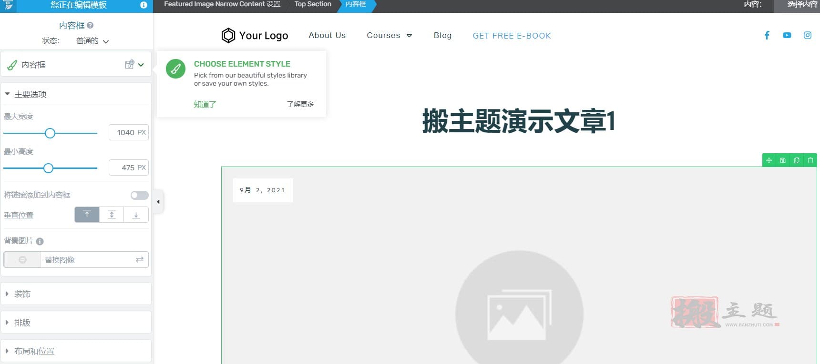The height and width of the screenshot is (364, 820).
Task: Click the GET FREE E-BOOK link
Action: point(512,36)
